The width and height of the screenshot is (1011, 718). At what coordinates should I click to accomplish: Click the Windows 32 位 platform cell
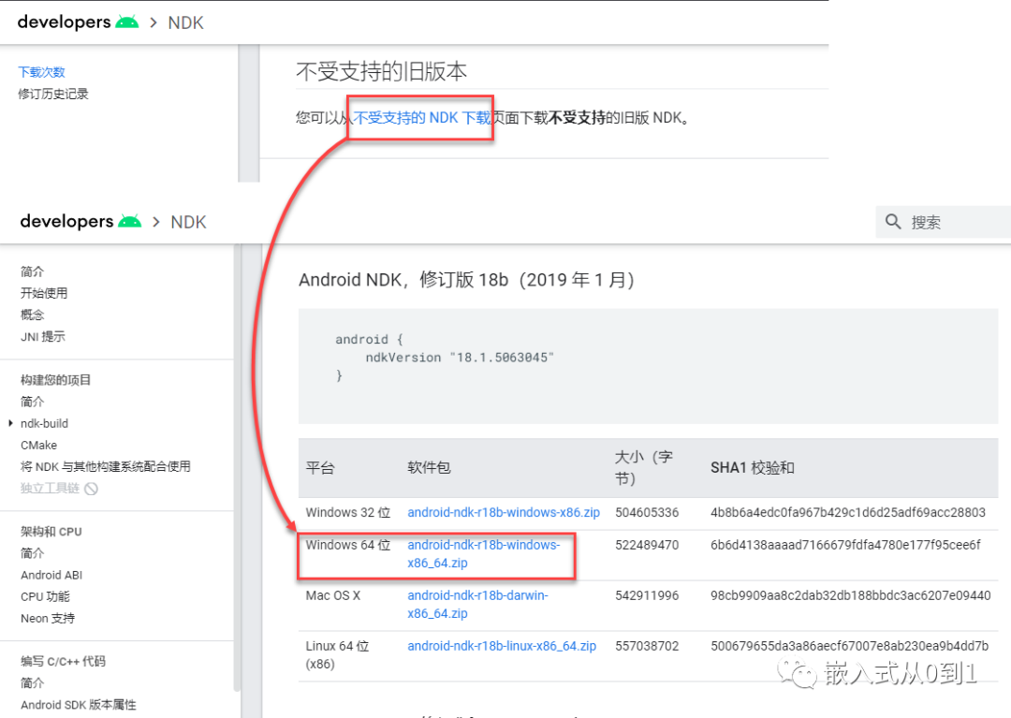348,512
